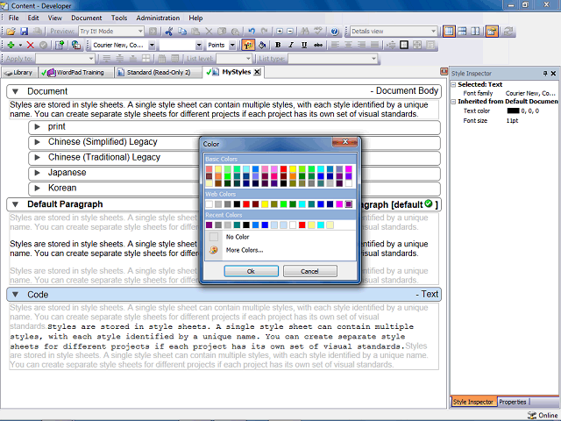Toggle Strikethrough formatting
The image size is (561, 421).
(x=317, y=45)
